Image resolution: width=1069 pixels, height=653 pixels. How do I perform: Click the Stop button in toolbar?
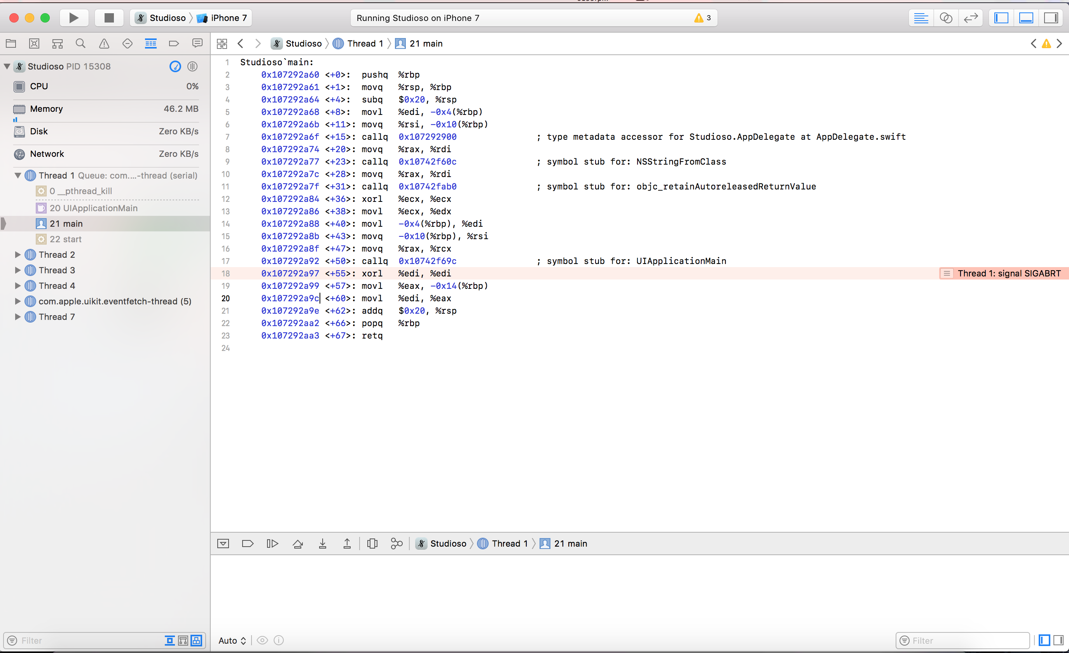(x=109, y=18)
